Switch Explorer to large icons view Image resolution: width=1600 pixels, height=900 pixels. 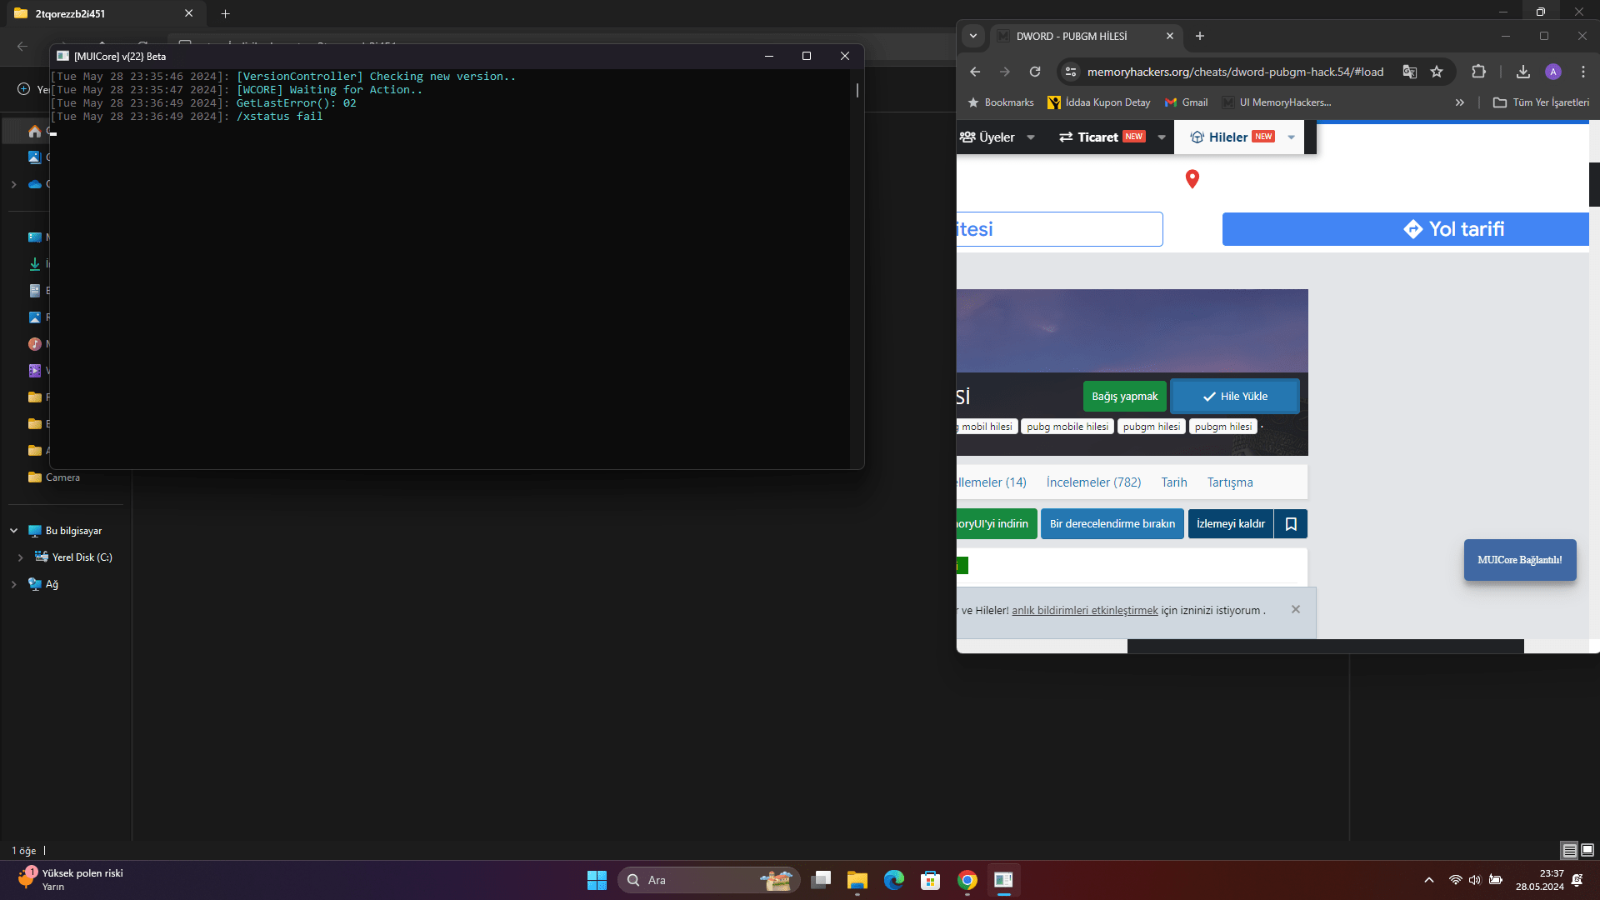click(x=1587, y=850)
